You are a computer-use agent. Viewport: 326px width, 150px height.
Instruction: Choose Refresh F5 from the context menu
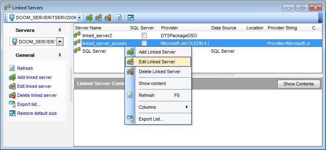click(x=158, y=95)
